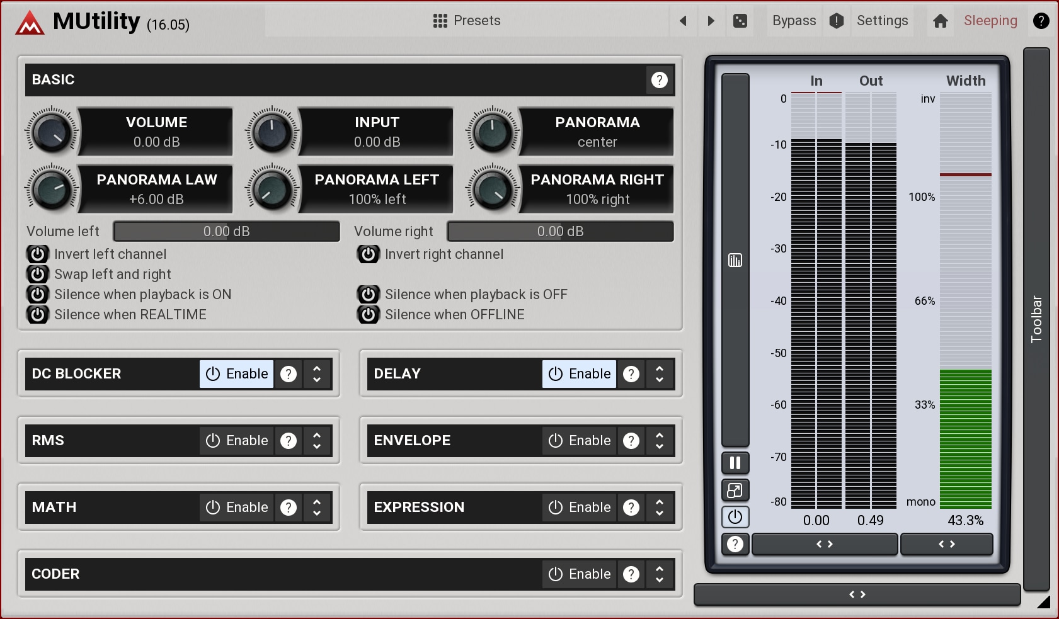
Task: Collapse the meters panel bottom arrows bar
Action: (x=857, y=594)
